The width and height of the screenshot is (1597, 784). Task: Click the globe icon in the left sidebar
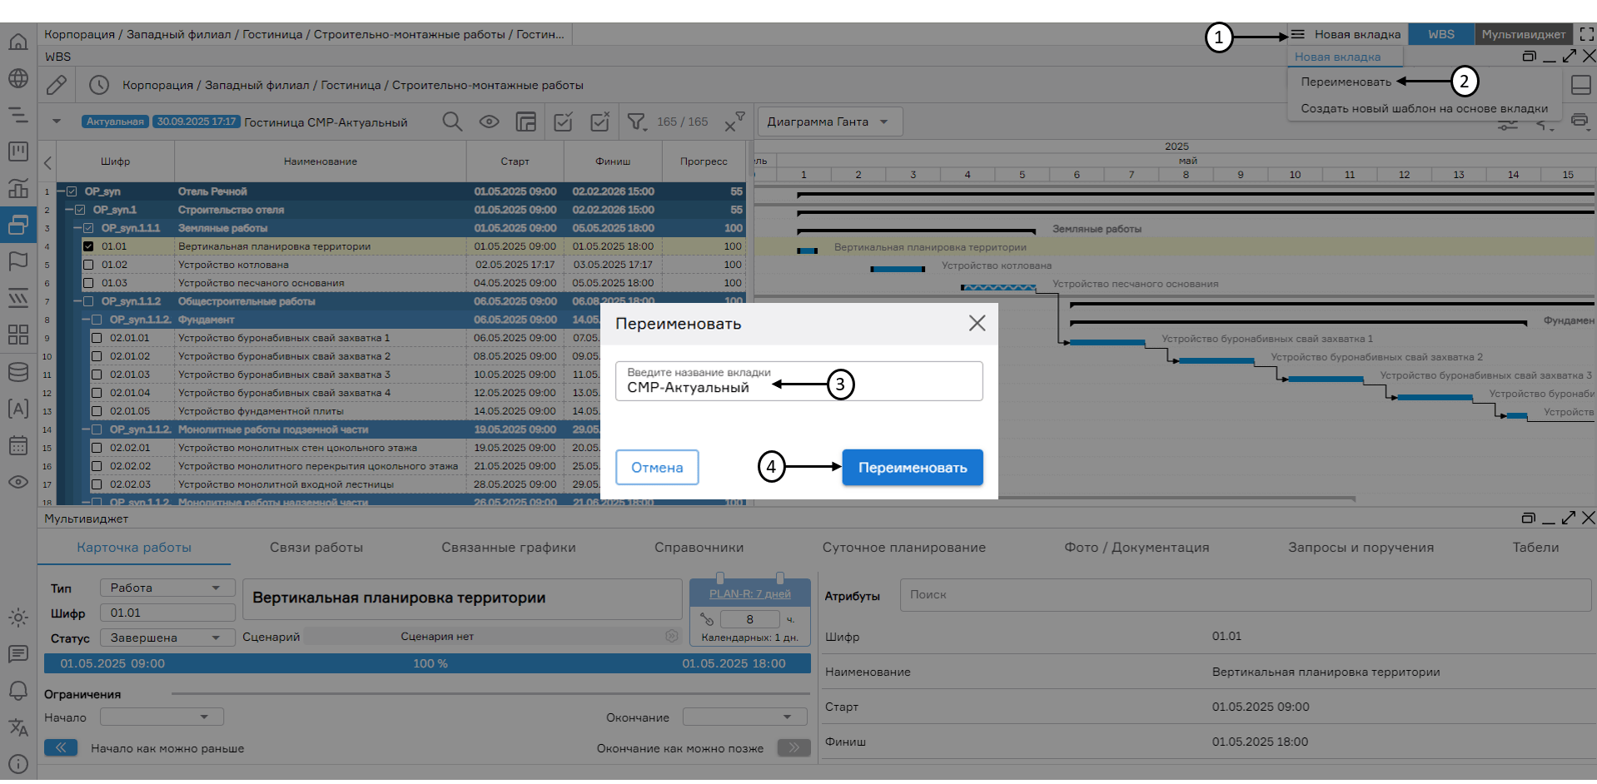(x=18, y=78)
